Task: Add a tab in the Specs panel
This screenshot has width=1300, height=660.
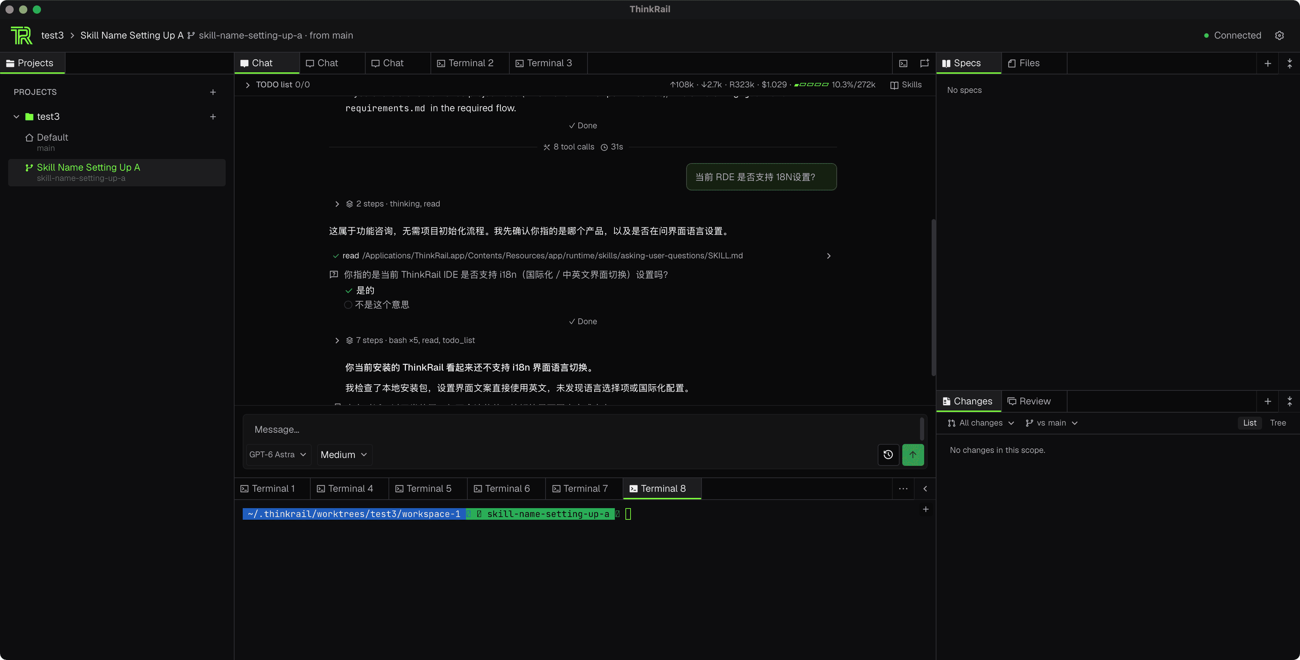Action: point(1268,63)
